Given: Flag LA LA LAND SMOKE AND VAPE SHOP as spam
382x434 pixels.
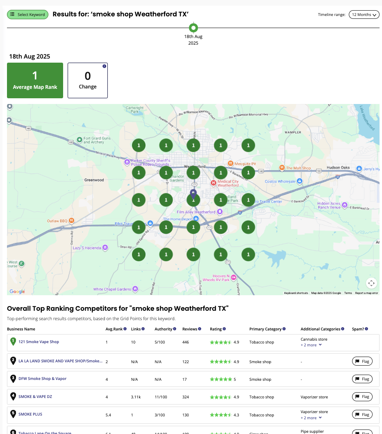Looking at the screenshot, I should click(362, 361).
